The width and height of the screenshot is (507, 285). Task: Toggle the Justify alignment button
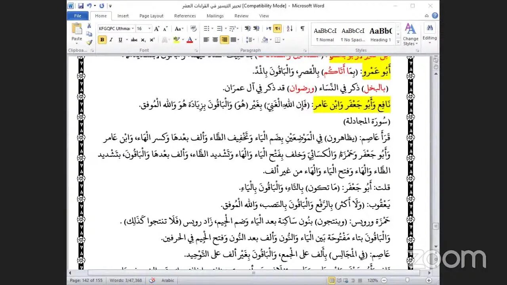click(x=234, y=40)
